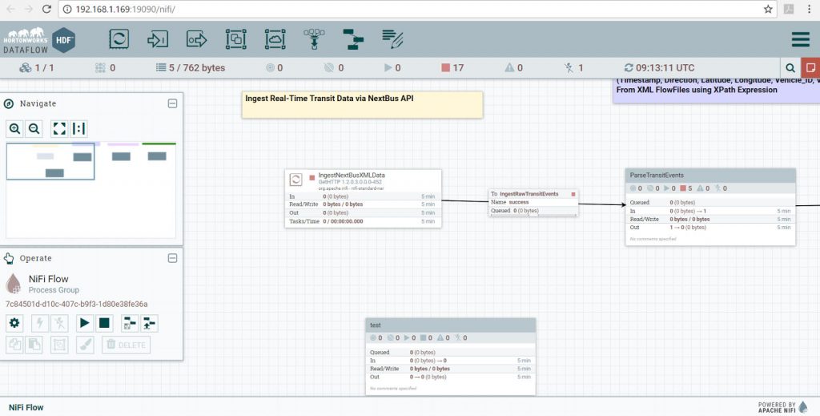Select the Processor icon in the toolbar

click(119, 38)
